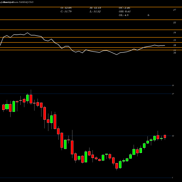
Task: Click the 15 price level axis label
Action: (x=174, y=40)
